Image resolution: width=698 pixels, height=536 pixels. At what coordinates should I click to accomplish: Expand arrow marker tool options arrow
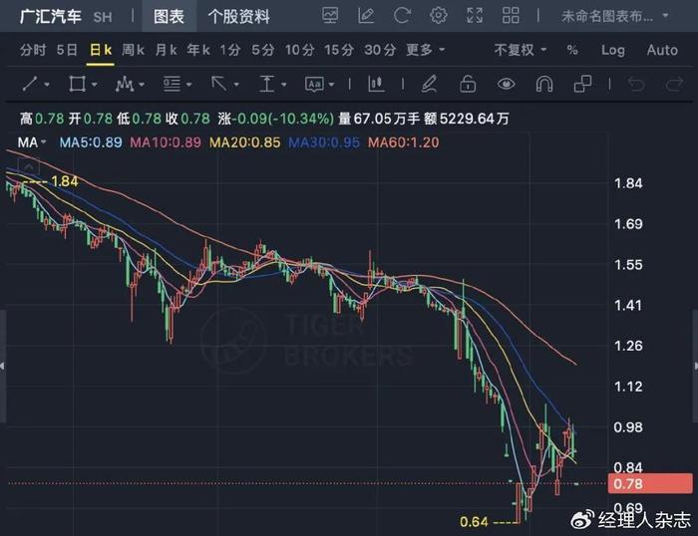coord(236,84)
